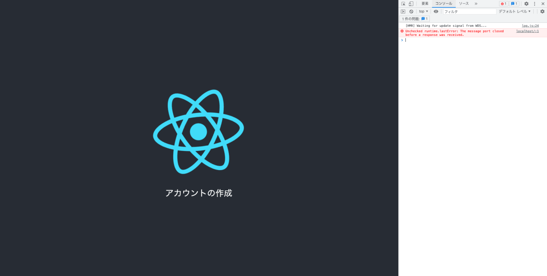Click the Unchecked runtime.lastError message text
Viewport: 547px width, 276px height.
tap(454, 33)
